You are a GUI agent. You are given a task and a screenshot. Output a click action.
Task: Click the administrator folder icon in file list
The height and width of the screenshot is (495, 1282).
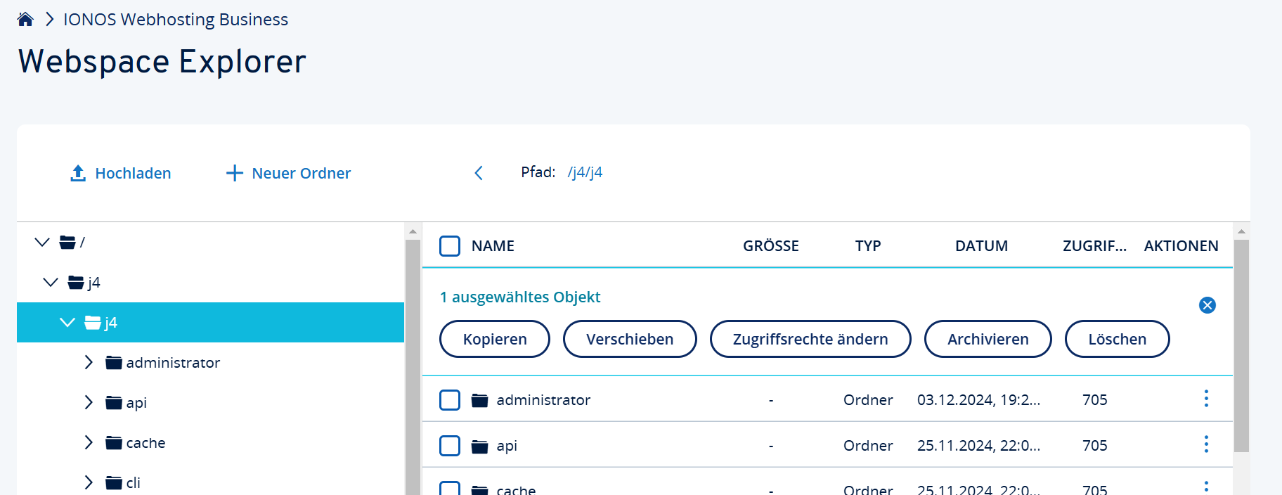tap(479, 400)
